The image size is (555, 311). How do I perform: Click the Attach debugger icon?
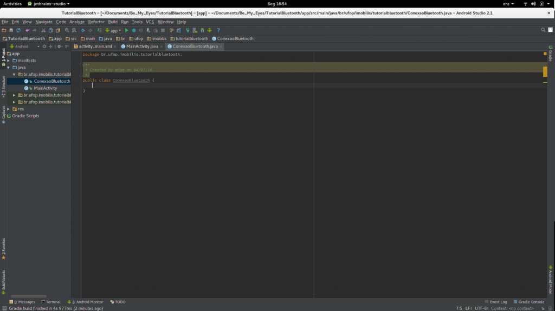[x=149, y=30]
